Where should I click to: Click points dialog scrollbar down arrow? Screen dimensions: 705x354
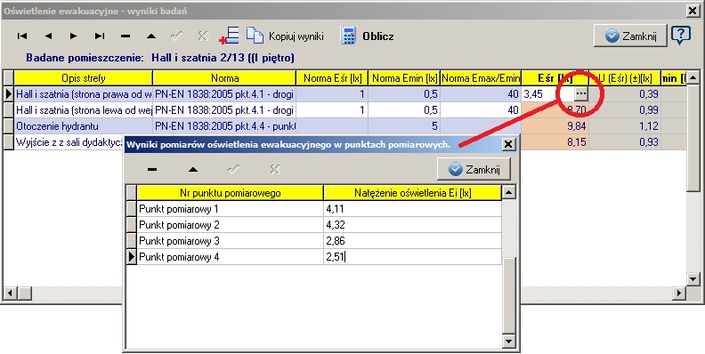[508, 342]
